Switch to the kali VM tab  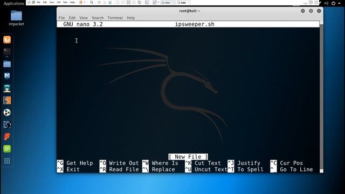click(x=183, y=2)
